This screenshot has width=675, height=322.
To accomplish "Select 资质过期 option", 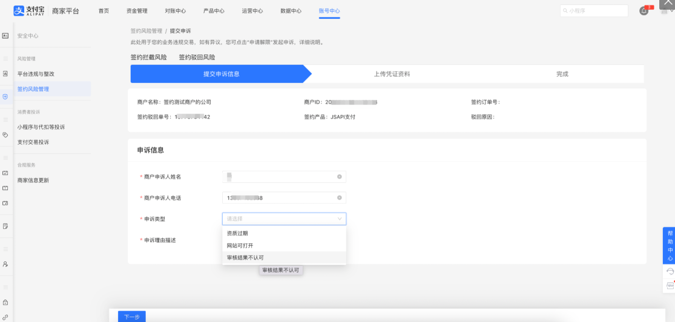I will pyautogui.click(x=284, y=233).
